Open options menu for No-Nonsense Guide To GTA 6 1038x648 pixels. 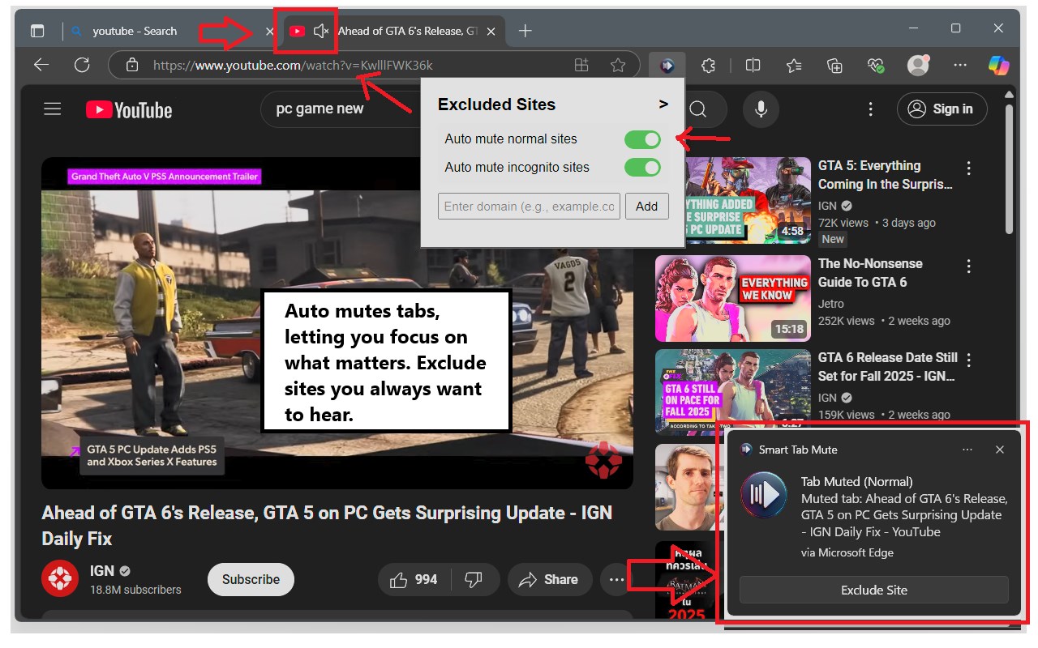(x=968, y=266)
